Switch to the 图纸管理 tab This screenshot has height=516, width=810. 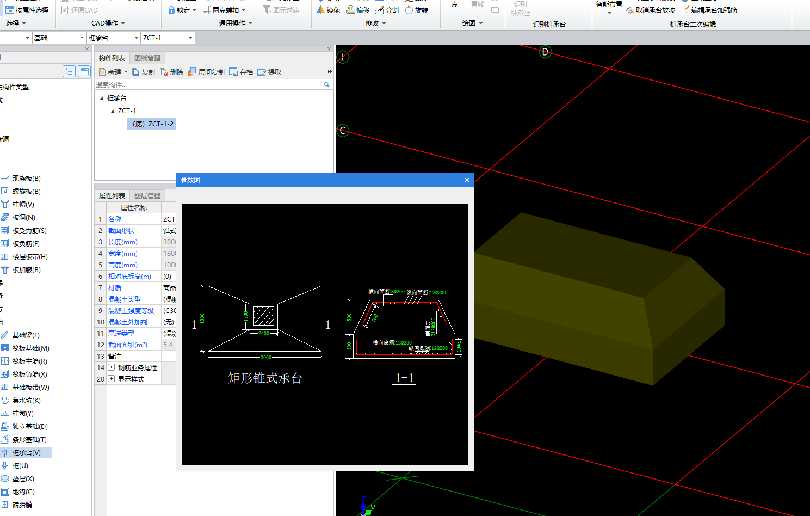click(147, 58)
